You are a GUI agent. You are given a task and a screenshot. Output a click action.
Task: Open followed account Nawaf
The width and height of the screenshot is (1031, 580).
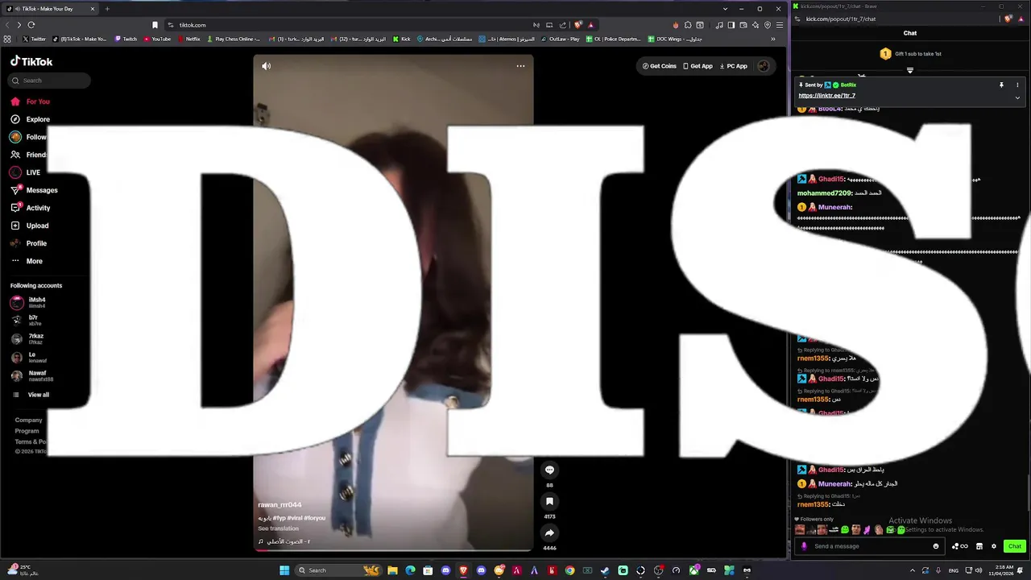coord(32,376)
